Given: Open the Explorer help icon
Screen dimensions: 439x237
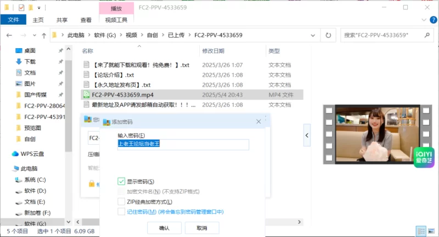Looking at the screenshot, I should (x=433, y=20).
